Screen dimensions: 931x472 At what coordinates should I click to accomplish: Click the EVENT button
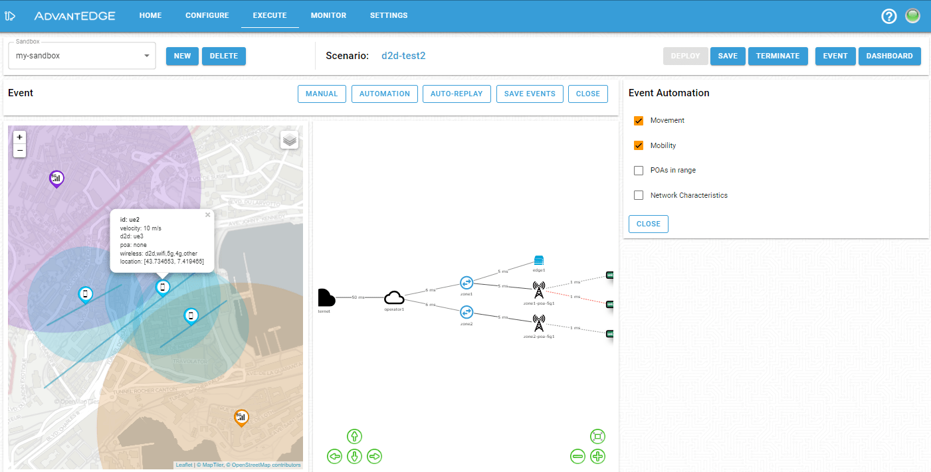click(835, 56)
